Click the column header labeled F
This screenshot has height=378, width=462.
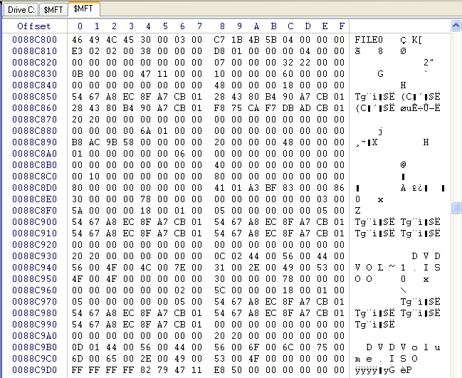[342, 26]
